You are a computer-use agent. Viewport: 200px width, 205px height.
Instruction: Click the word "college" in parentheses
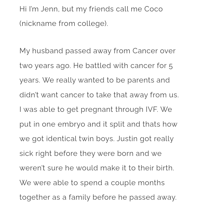coord(91,24)
